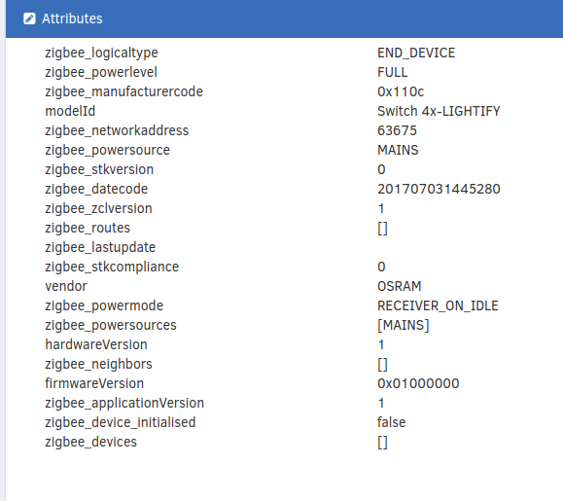Click the false value for zigbee_device_initialised
The width and height of the screenshot is (563, 501).
point(391,422)
